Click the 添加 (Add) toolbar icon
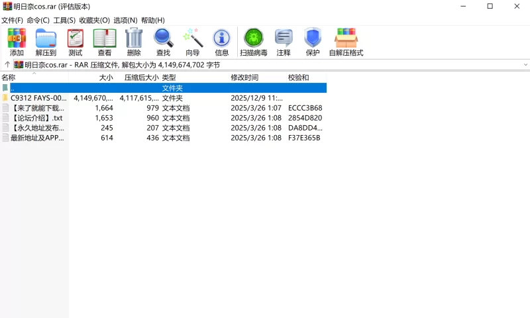This screenshot has width=530, height=318. 17,42
